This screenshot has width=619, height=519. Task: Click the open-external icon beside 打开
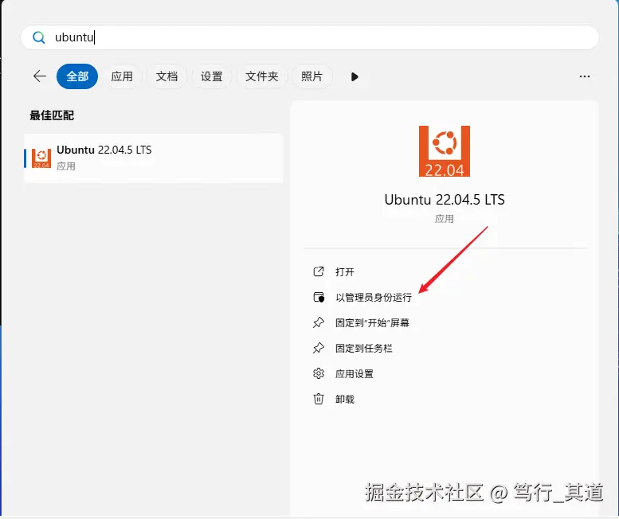[319, 271]
